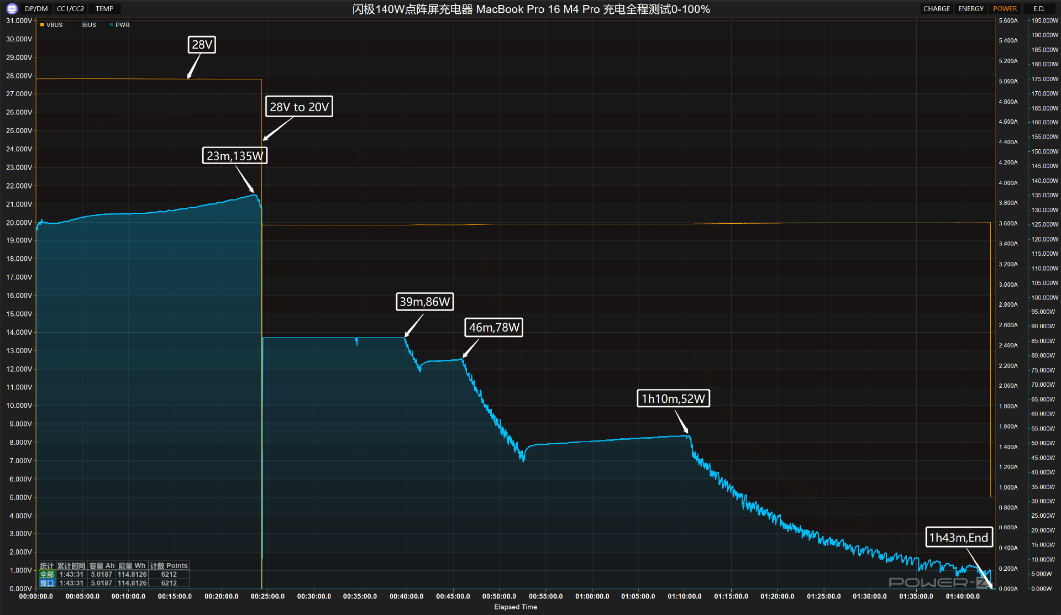Select the green 全部 statistics row header
Viewport: 1061px width, 615px height.
(47, 575)
